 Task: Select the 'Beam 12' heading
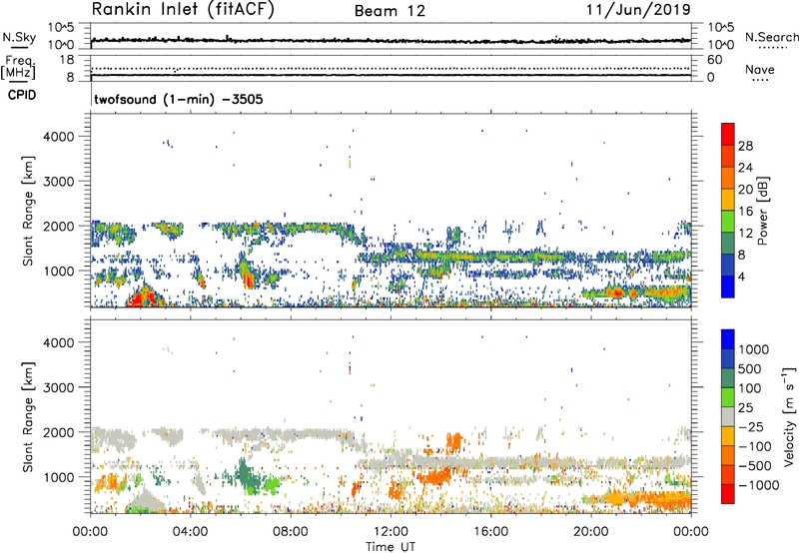pos(390,11)
